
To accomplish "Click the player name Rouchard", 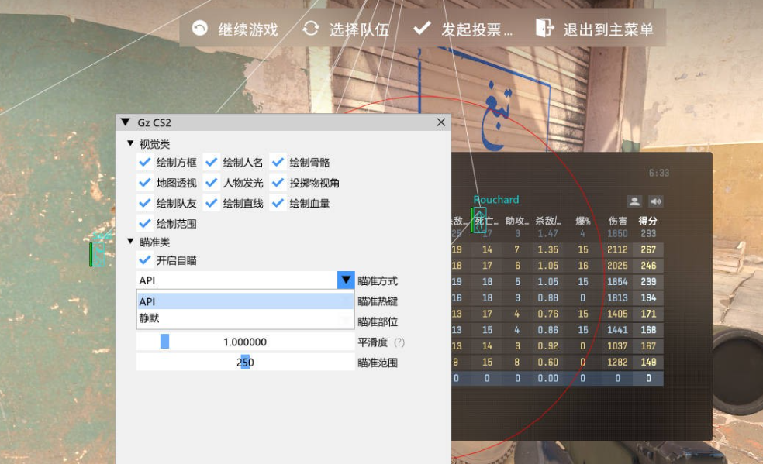I will tap(495, 199).
